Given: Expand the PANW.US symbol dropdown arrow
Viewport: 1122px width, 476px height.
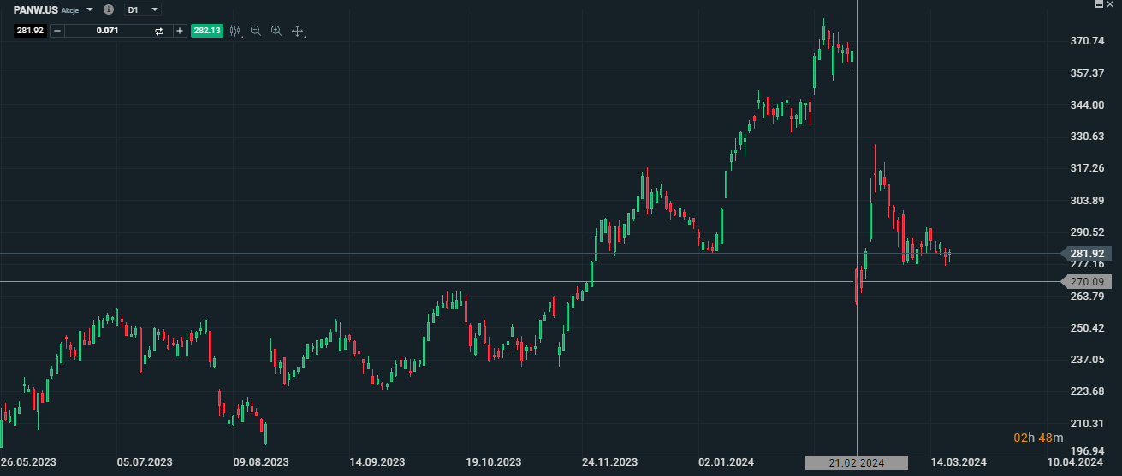Looking at the screenshot, I should (90, 9).
